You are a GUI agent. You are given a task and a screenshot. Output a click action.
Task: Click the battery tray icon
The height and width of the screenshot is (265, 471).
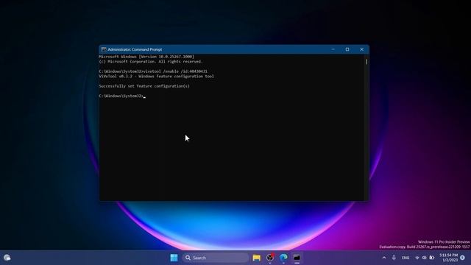(x=432, y=258)
